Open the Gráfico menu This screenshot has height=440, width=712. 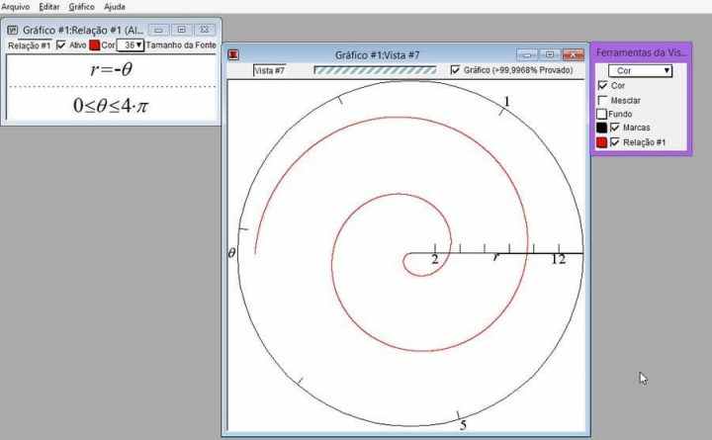(x=82, y=7)
